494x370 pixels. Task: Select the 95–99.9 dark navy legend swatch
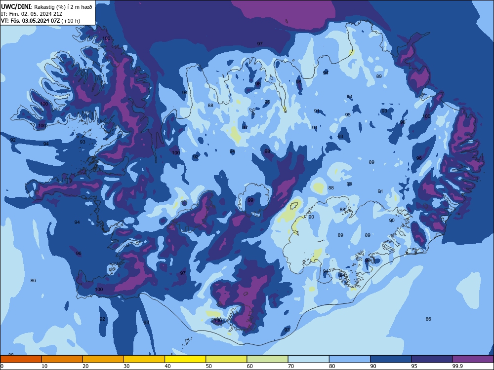coord(432,359)
